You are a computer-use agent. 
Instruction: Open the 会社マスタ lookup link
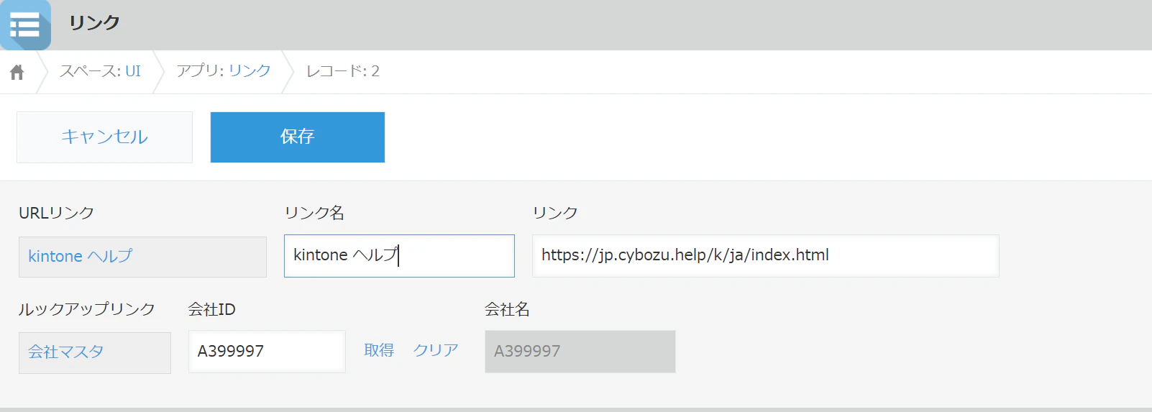66,352
